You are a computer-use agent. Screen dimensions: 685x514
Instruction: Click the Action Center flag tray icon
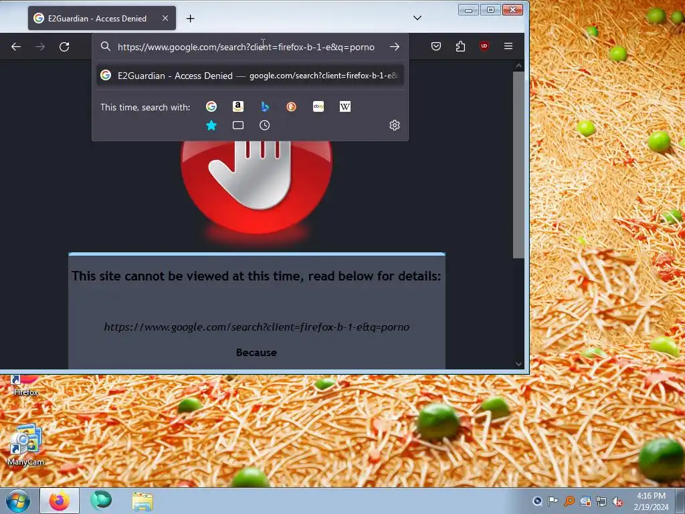click(x=553, y=501)
